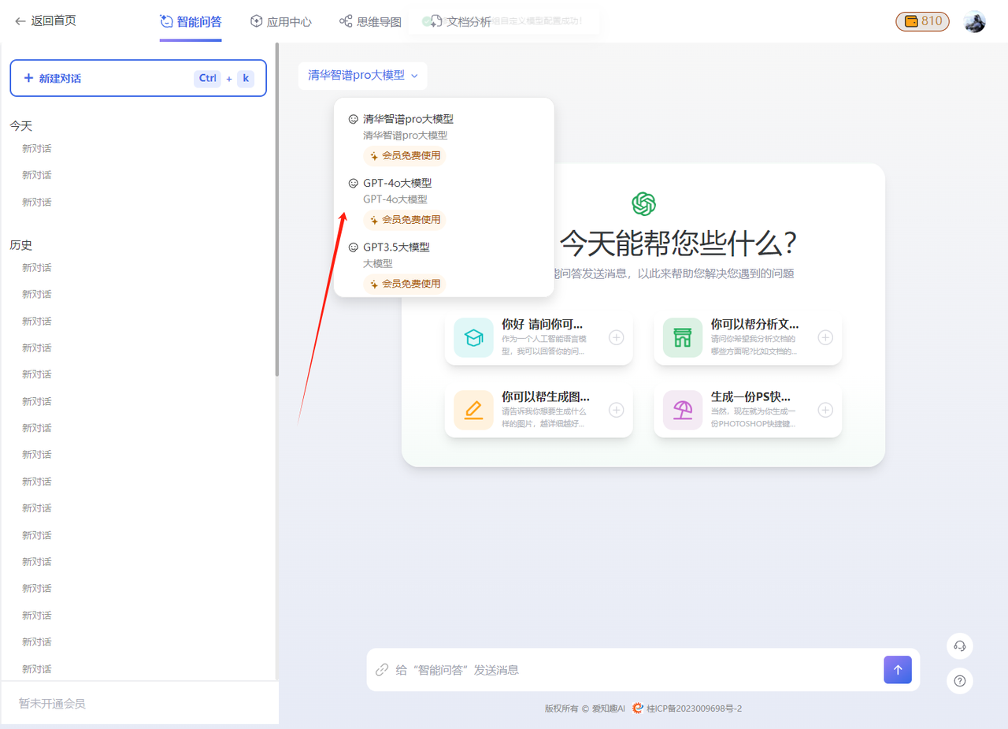The image size is (1008, 729).
Task: Click the smiley icon beside 清华智谱pro大模型
Action: click(x=353, y=119)
